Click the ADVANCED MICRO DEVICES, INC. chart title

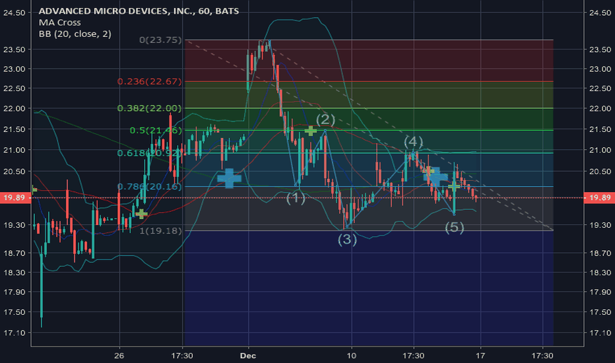[x=139, y=11]
